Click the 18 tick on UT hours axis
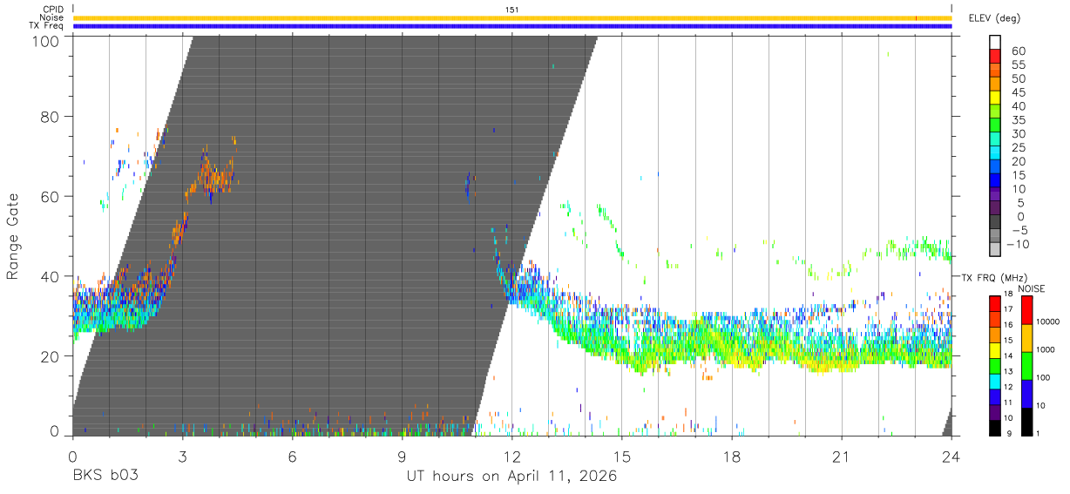The height and width of the screenshot is (494, 1070). click(732, 457)
